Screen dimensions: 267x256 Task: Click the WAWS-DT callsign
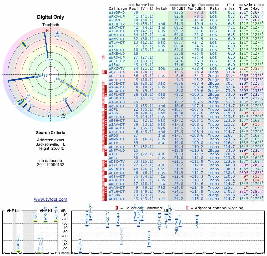point(116,39)
